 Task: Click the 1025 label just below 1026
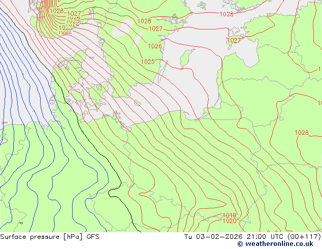tap(148, 61)
